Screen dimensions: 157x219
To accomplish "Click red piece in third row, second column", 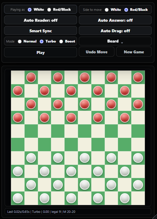I will (x=31, y=104).
